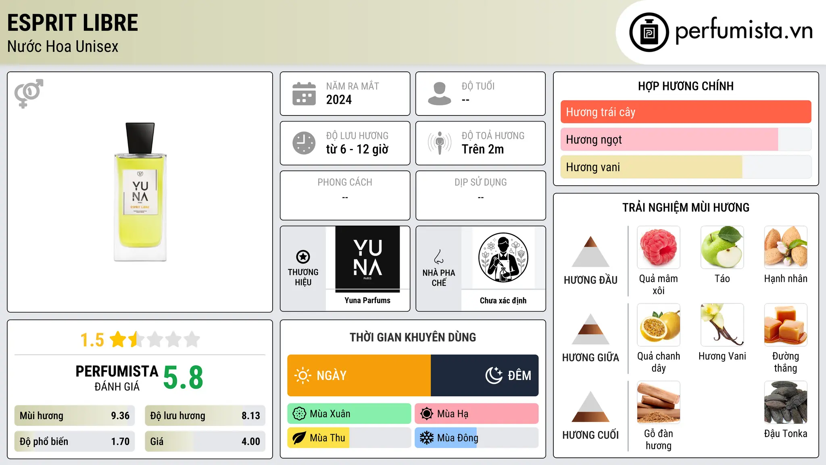
Task: Click the Đậu Tonka label
Action: tap(786, 434)
